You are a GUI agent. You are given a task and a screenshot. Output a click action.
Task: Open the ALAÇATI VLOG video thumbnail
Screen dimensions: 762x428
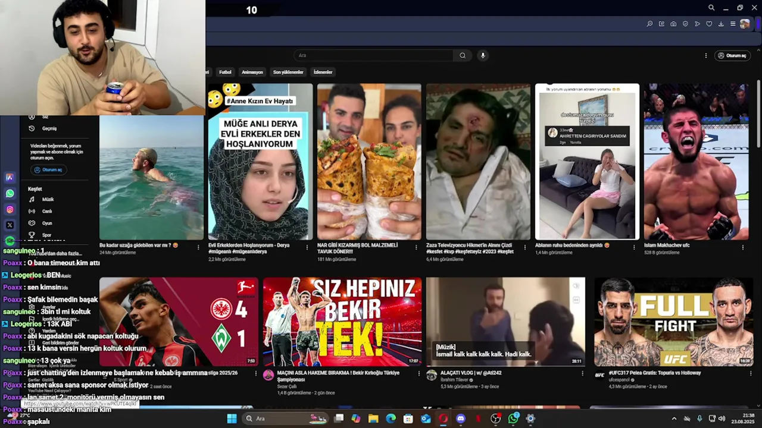[x=505, y=322]
